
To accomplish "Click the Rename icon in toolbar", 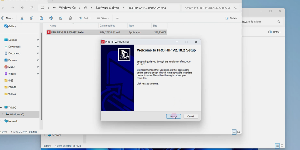I will pos(51,18).
